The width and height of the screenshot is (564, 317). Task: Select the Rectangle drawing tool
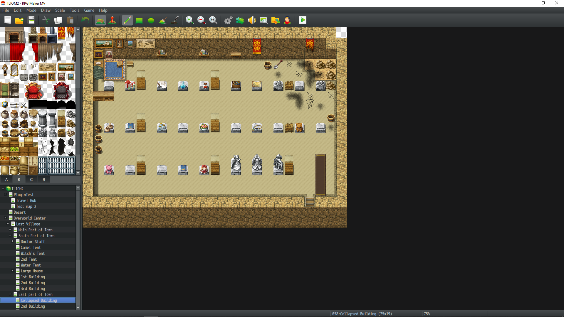139,20
